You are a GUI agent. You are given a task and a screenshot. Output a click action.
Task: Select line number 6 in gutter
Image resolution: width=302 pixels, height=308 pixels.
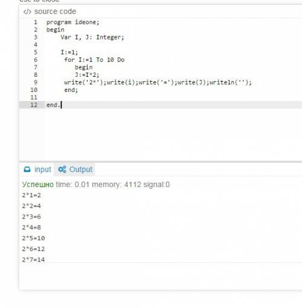pyautogui.click(x=36, y=60)
